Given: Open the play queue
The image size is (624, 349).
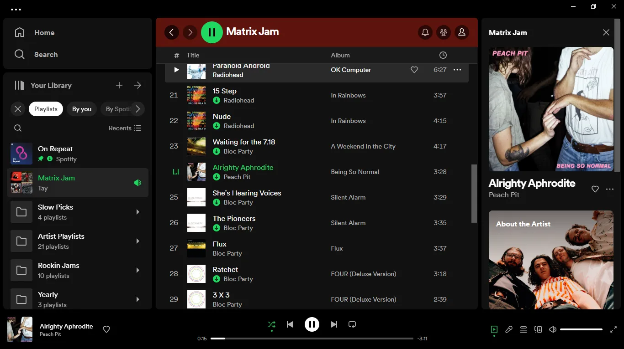Looking at the screenshot, I should pyautogui.click(x=524, y=329).
